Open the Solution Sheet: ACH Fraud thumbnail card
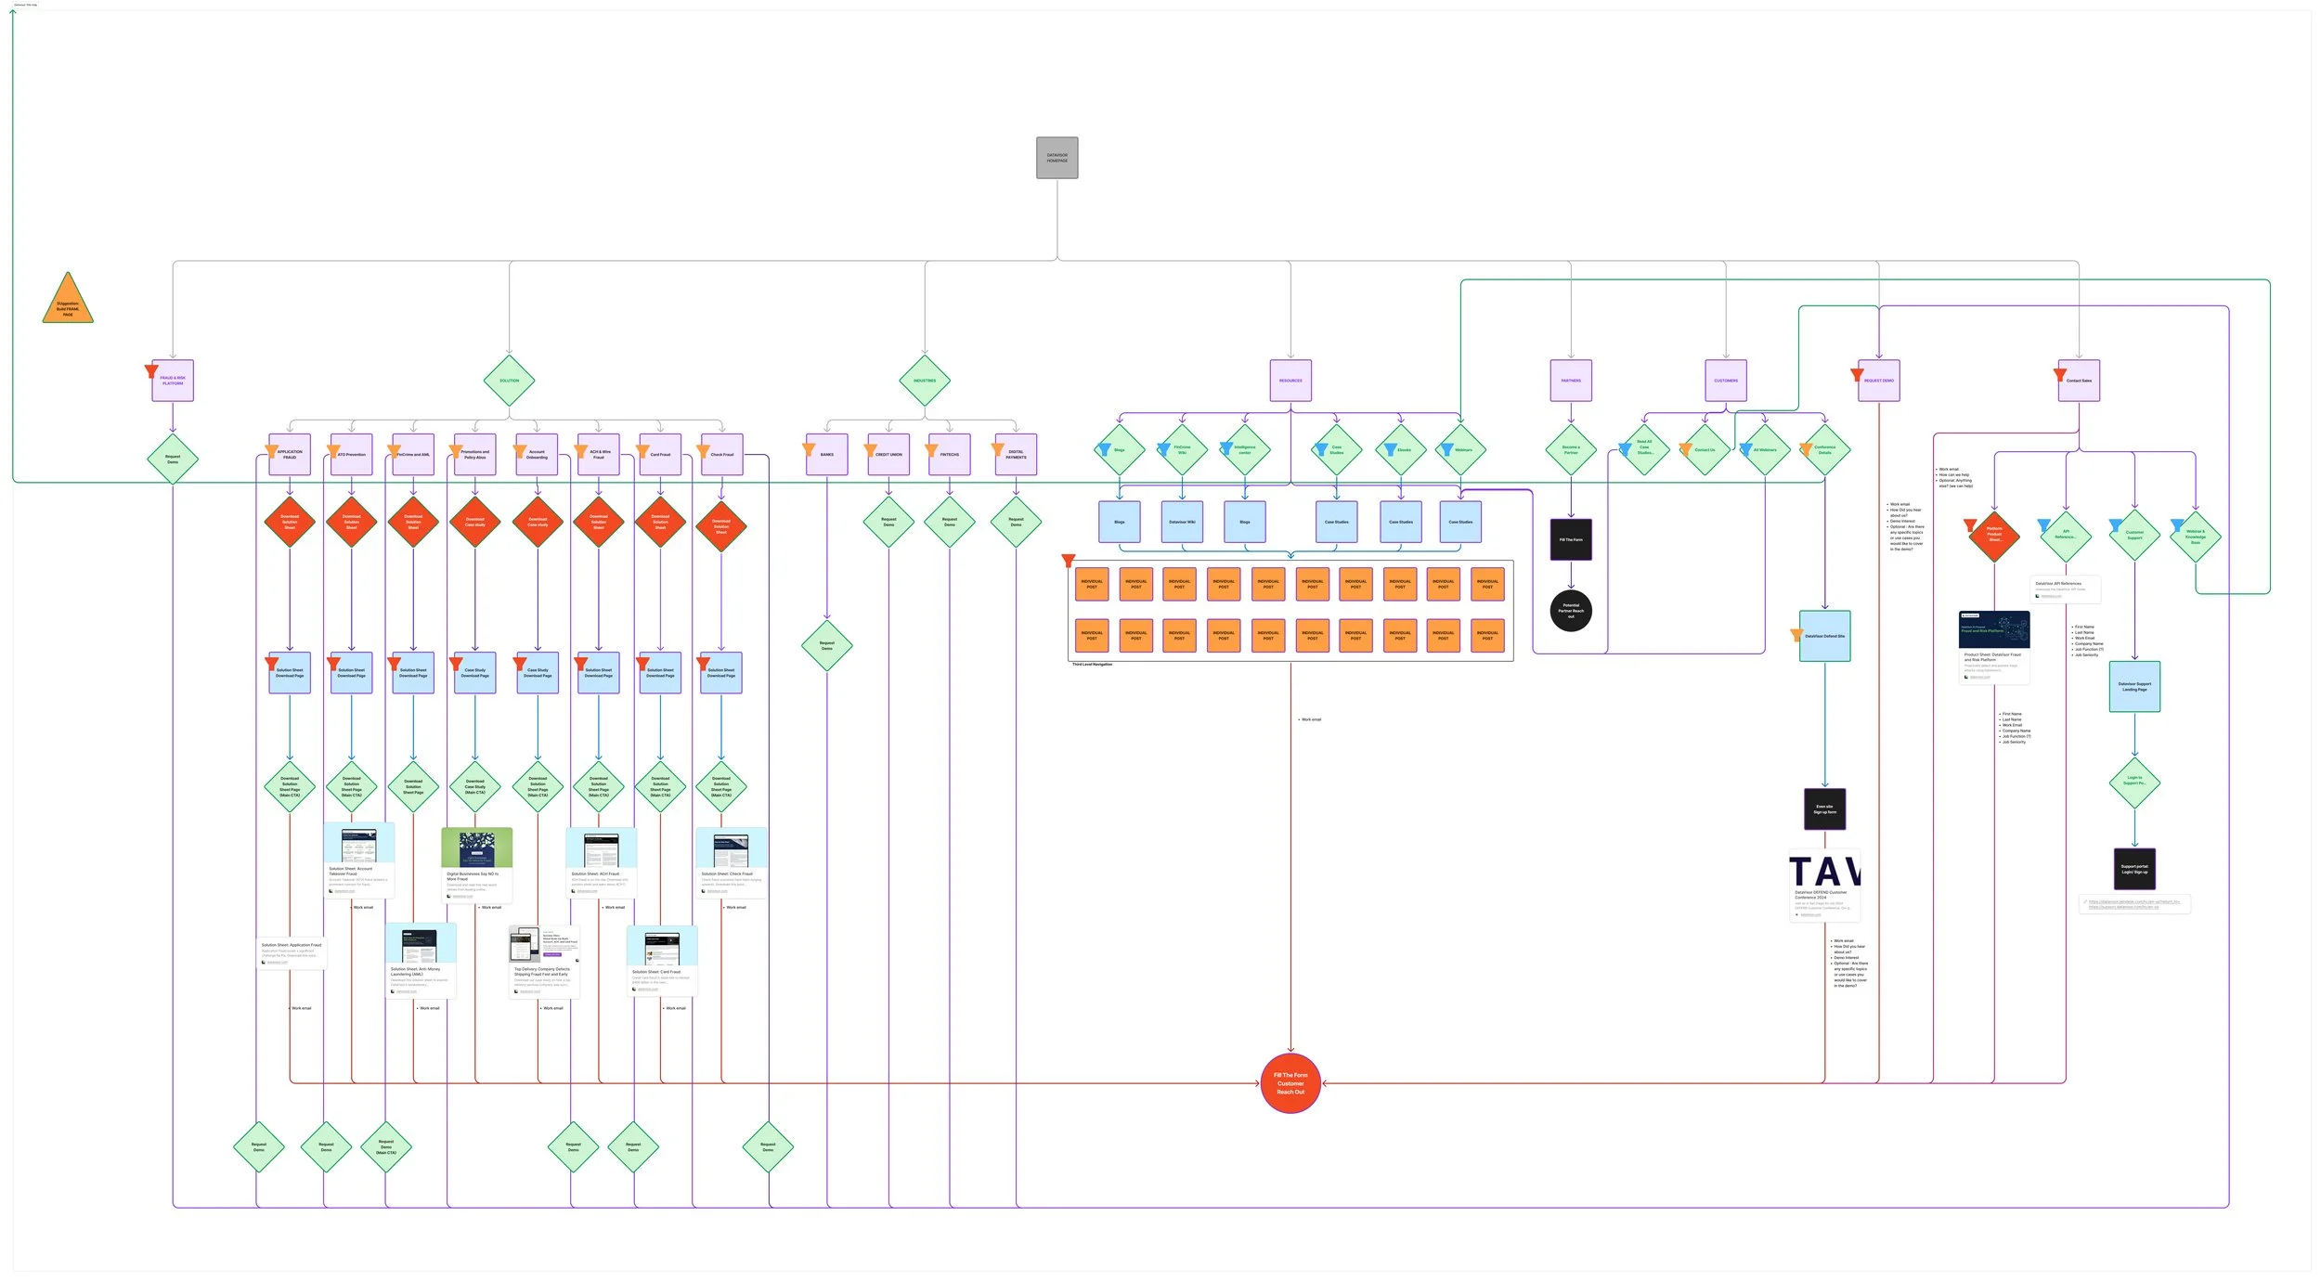Viewport: 2321px width, 1281px height. 601,860
